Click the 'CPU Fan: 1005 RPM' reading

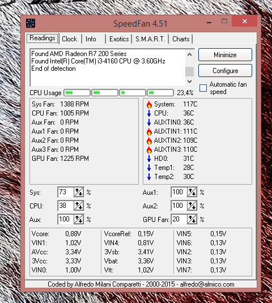(x=60, y=113)
